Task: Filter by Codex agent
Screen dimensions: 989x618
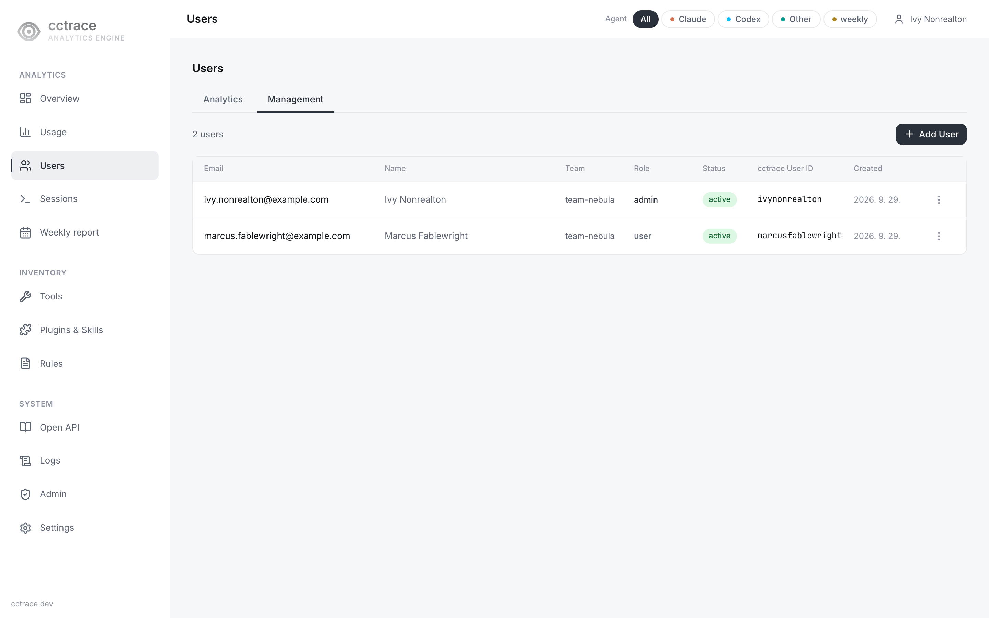Action: (743, 19)
